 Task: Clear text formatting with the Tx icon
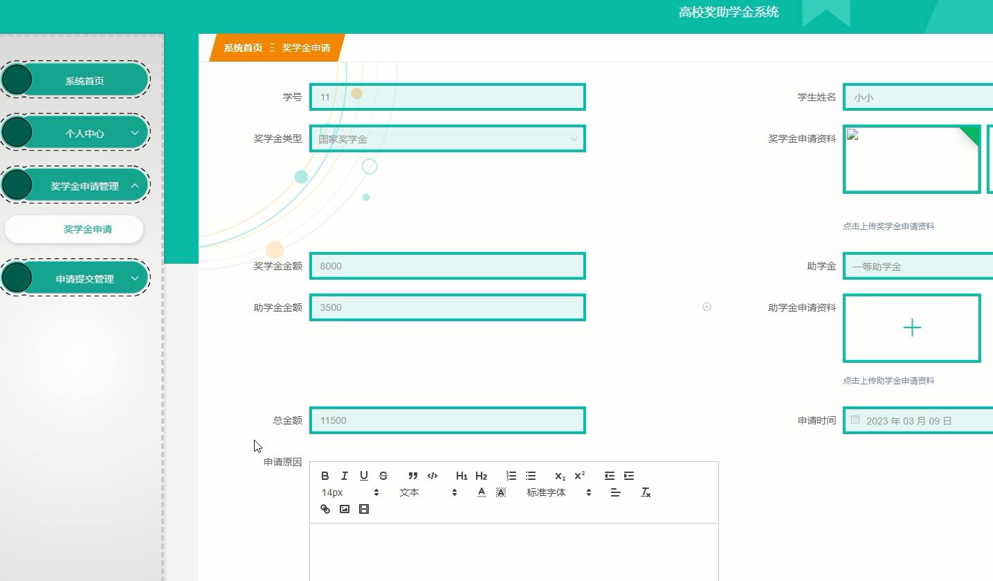coord(645,492)
